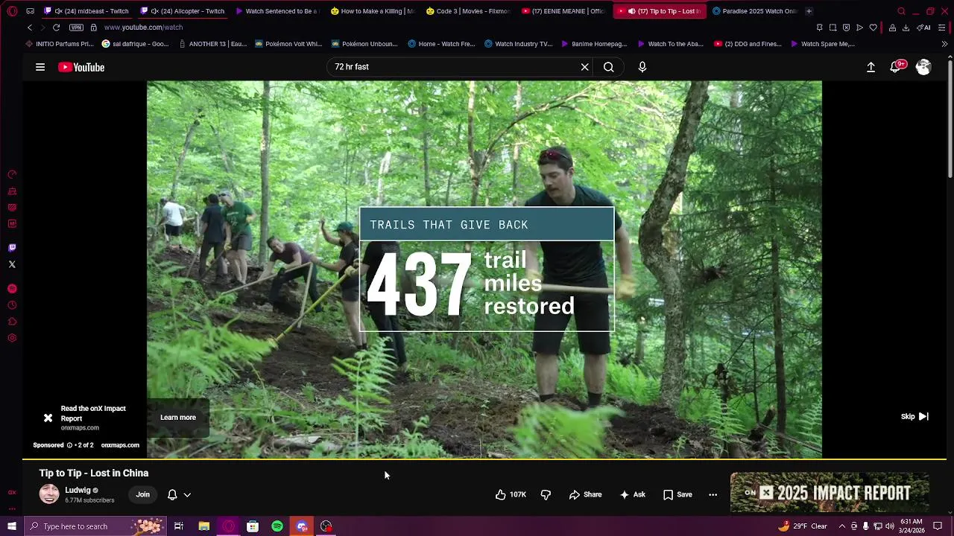
Task: Open the onxmaps.com sponsored link
Action: [120, 445]
